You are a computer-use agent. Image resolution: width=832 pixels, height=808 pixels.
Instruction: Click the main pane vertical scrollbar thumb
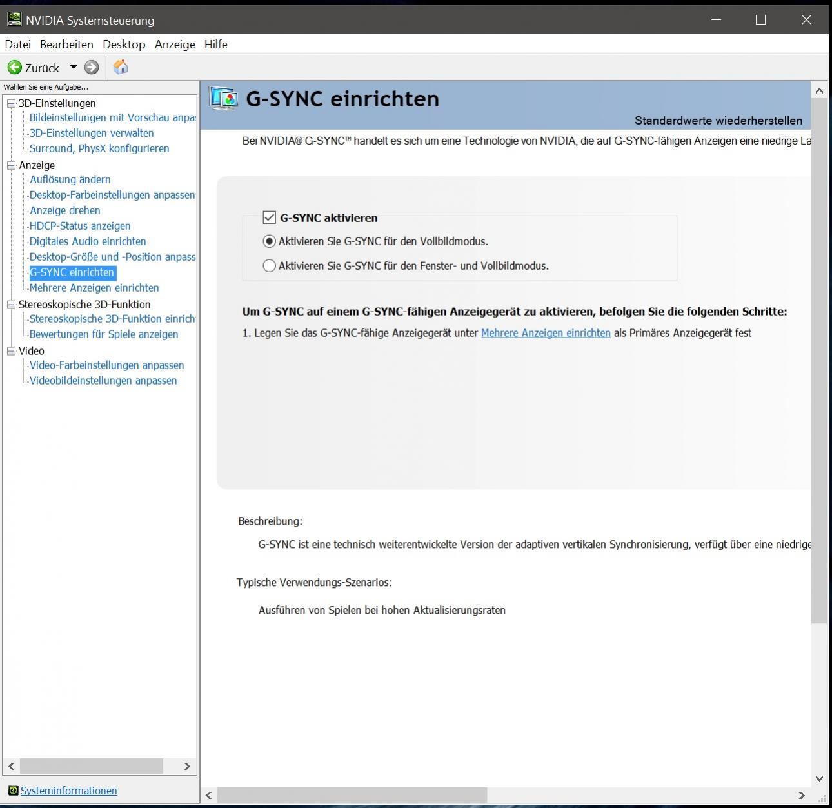[x=819, y=361]
